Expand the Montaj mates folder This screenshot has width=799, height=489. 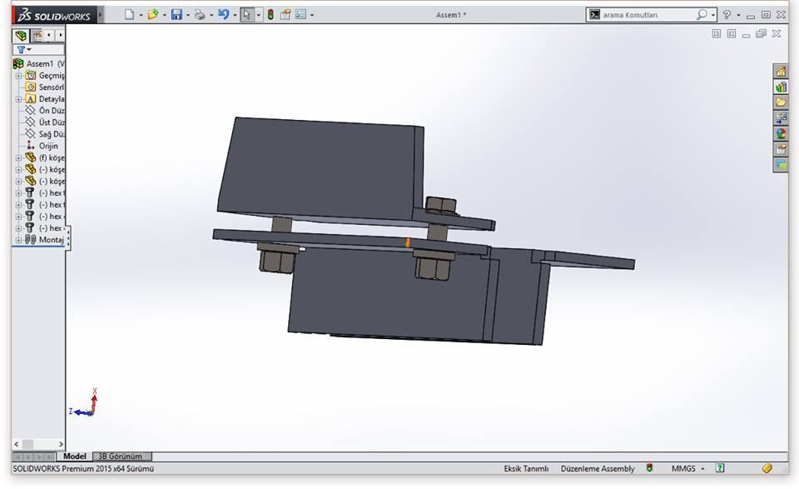pyautogui.click(x=18, y=240)
